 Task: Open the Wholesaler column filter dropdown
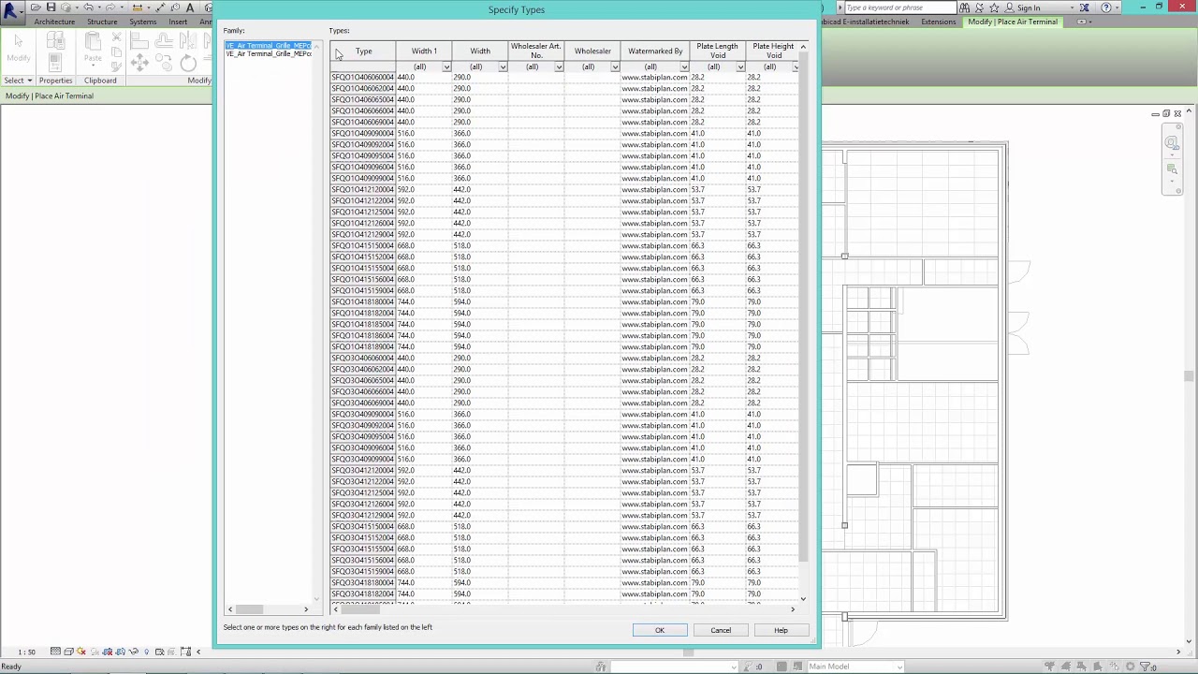coord(615,67)
